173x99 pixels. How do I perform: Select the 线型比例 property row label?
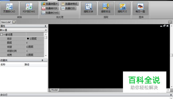[12, 51]
